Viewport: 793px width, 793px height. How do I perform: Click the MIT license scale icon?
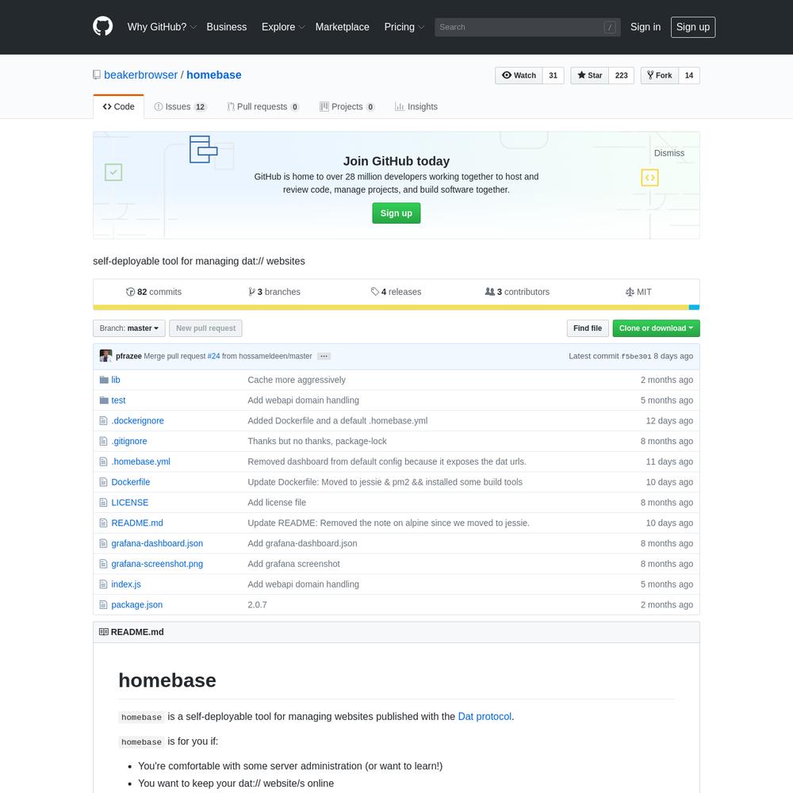click(x=630, y=292)
